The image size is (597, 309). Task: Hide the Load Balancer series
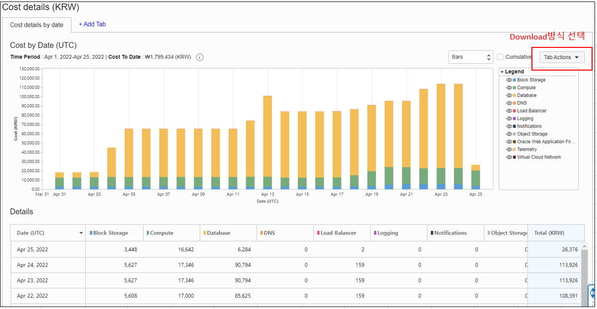[509, 111]
